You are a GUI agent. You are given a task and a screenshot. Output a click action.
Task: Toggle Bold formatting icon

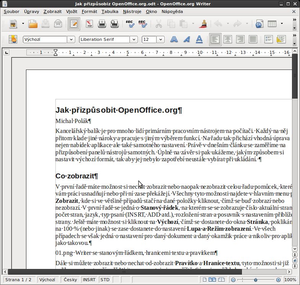point(174,39)
